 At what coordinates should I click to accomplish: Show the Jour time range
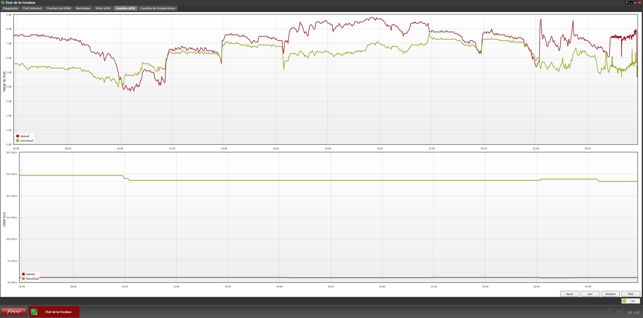pos(590,294)
